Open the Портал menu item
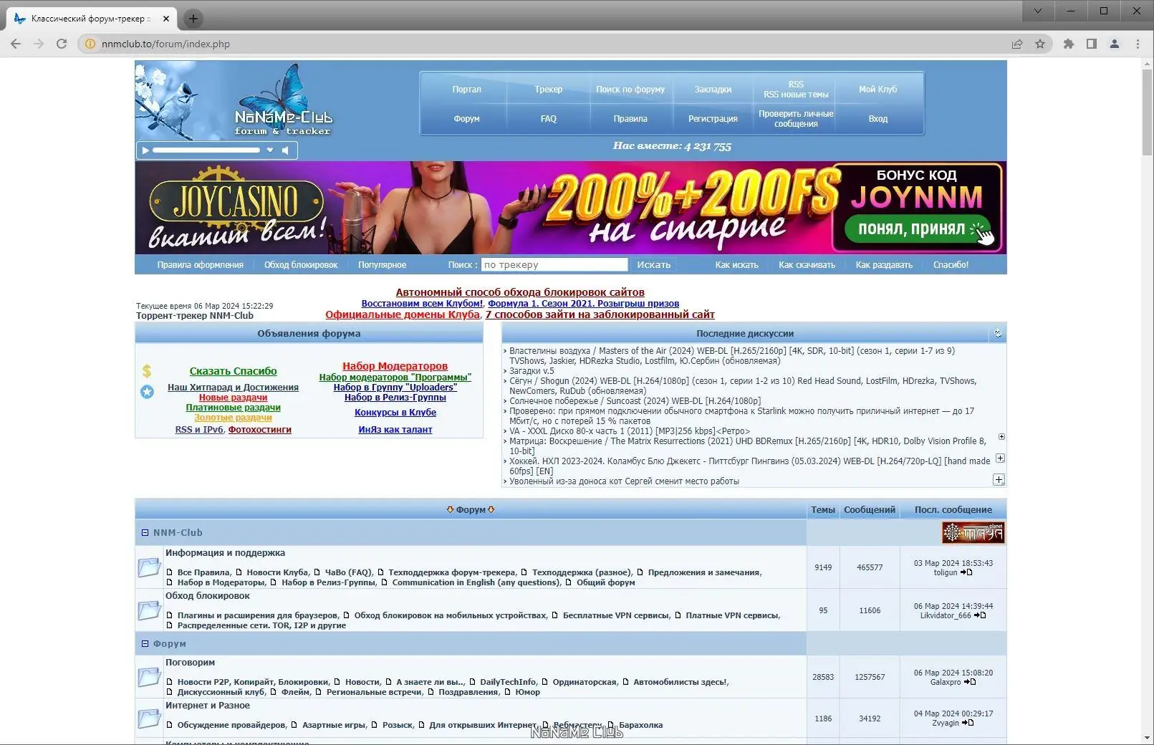The width and height of the screenshot is (1154, 745). pos(466,90)
